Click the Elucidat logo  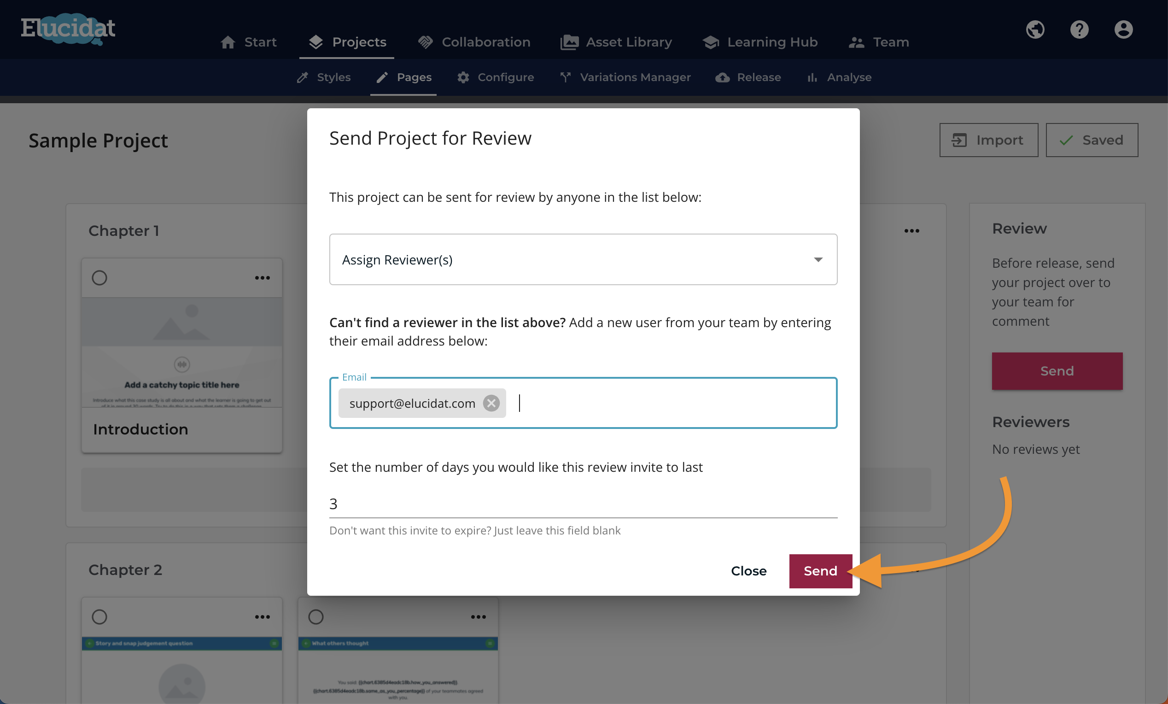tap(68, 29)
